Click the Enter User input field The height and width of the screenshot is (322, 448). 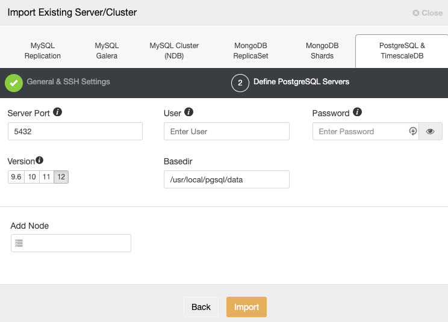coord(226,131)
